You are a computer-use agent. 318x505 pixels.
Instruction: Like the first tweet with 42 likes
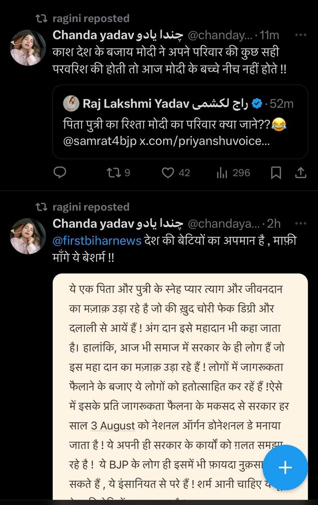[x=169, y=173]
